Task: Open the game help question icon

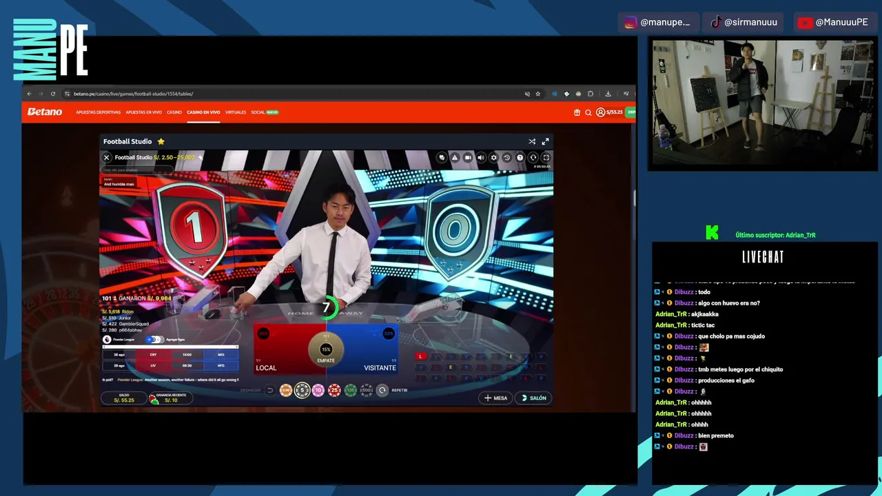Action: (520, 158)
